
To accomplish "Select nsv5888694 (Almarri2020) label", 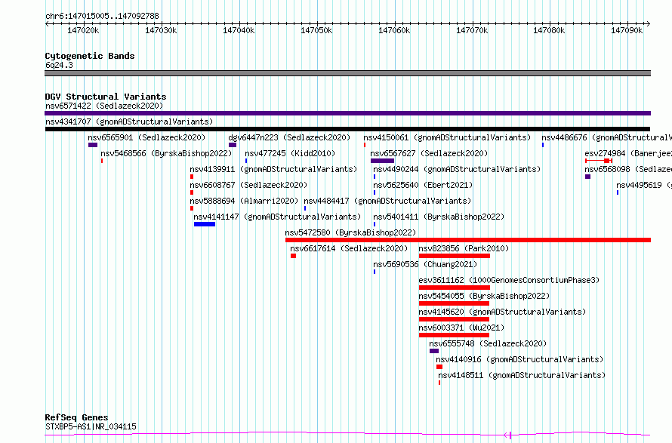I will [244, 201].
